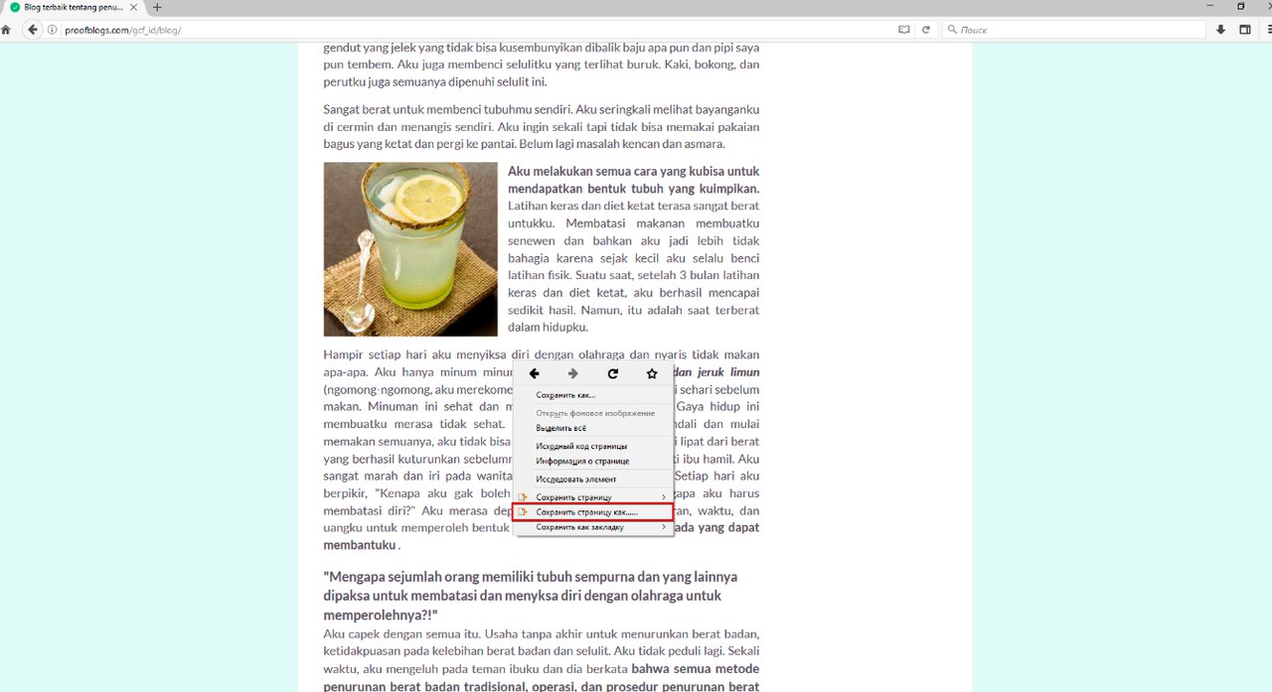Viewport: 1272px width, 692px height.
Task: Select 'Сохранить как...' in the context menu
Action: (593, 395)
